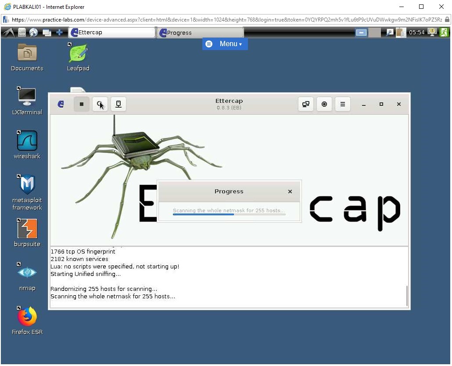Dismiss the Progress dialog with its X
The height and width of the screenshot is (366, 452).
click(x=290, y=192)
